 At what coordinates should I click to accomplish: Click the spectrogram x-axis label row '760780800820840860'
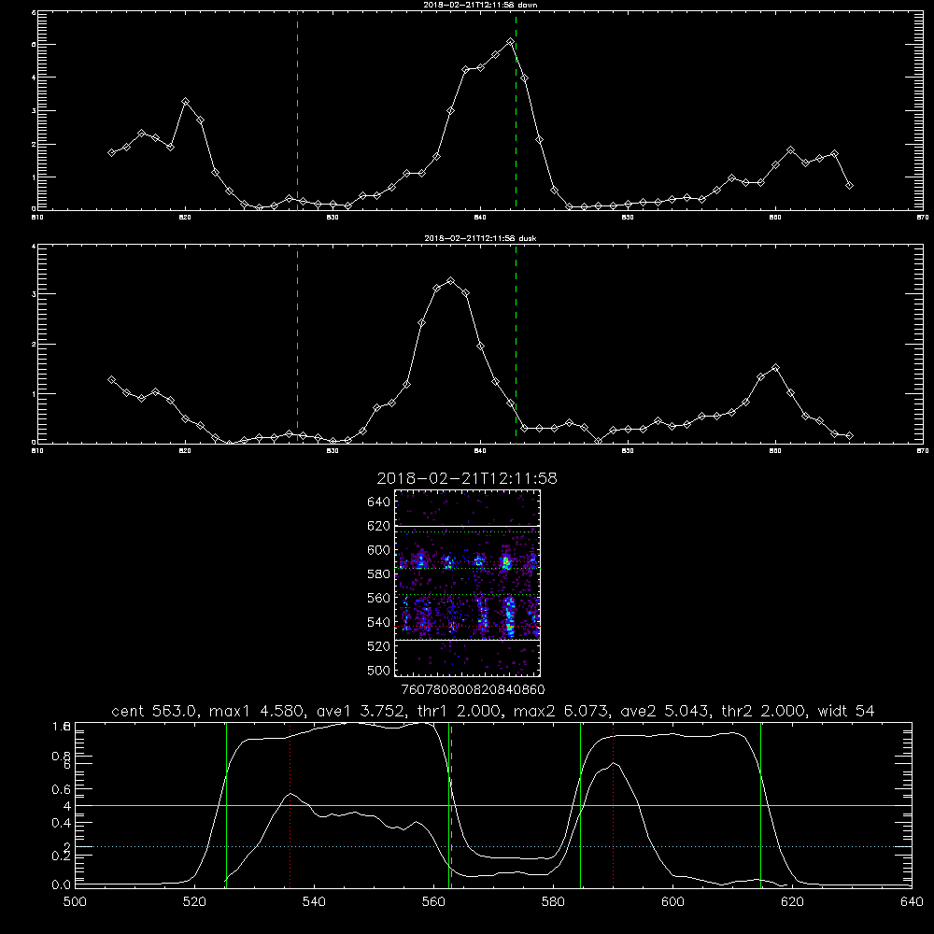pos(473,690)
